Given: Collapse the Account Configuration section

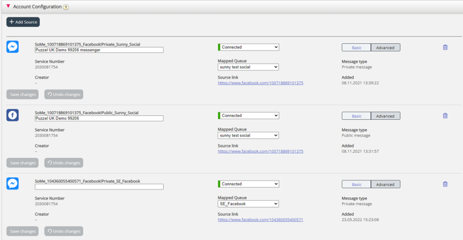Looking at the screenshot, I should click(8, 7).
